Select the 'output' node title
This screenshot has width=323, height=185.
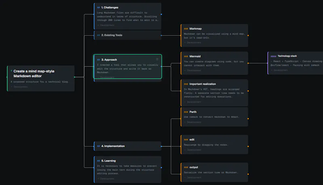(194, 167)
